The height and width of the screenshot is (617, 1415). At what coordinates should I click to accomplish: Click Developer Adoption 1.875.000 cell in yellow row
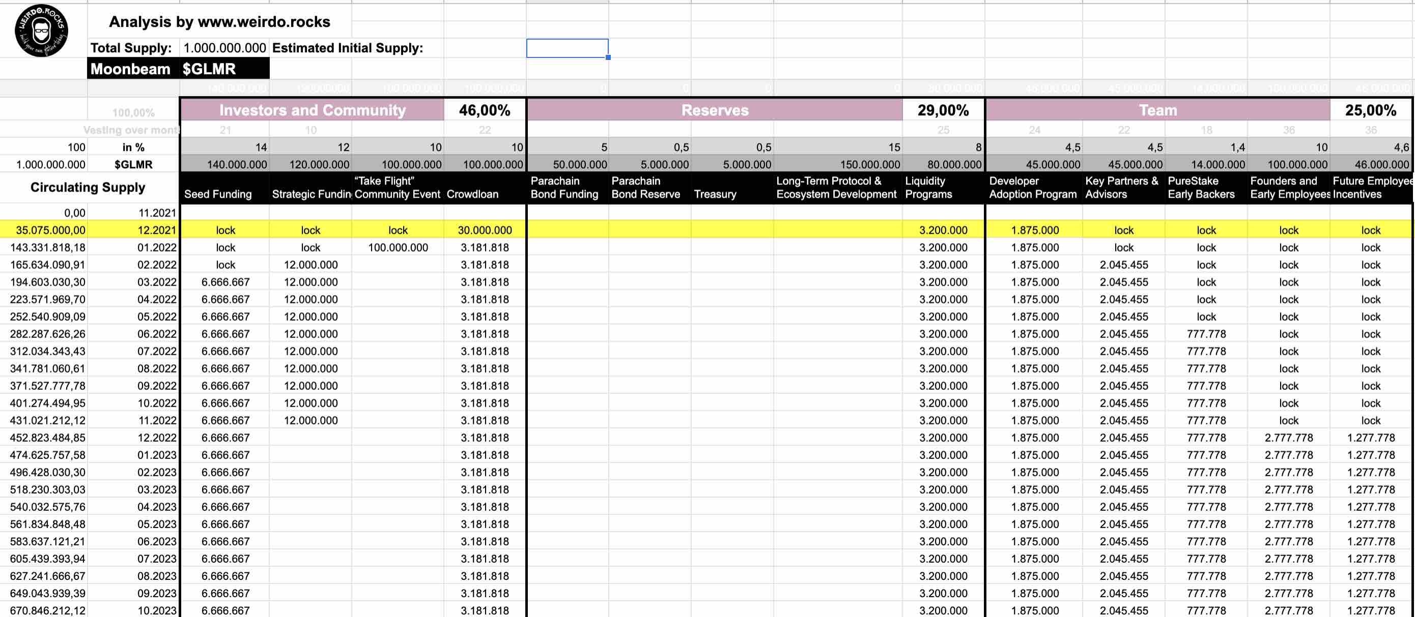(1034, 230)
